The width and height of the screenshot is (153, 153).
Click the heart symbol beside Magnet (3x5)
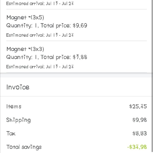pos(29,17)
